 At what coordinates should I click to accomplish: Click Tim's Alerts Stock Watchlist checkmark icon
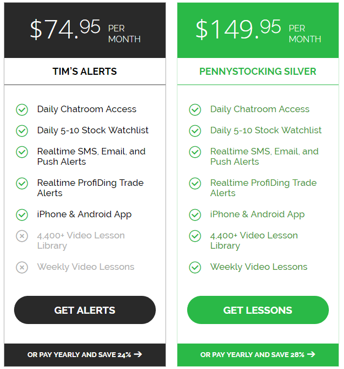[22, 131]
